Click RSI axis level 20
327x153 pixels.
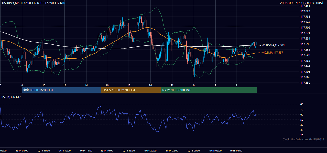302,135
